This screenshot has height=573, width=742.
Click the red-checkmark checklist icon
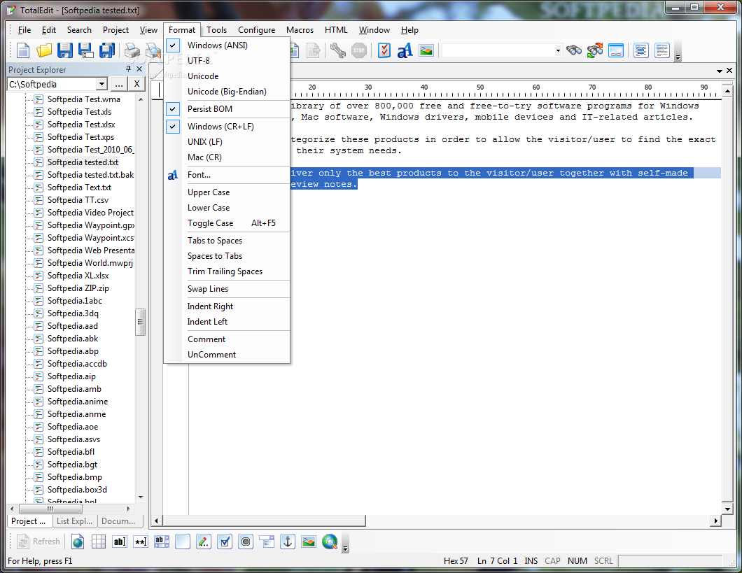coord(384,50)
